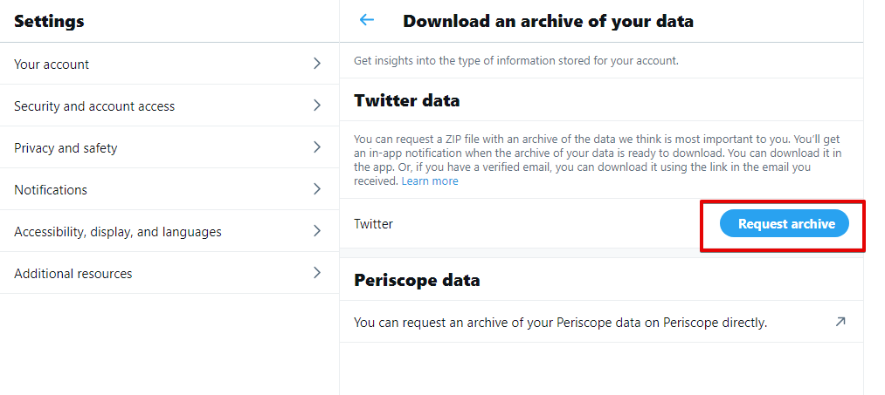Click the Periscope archive request text
Image resolution: width=885 pixels, height=395 pixels.
tap(560, 323)
